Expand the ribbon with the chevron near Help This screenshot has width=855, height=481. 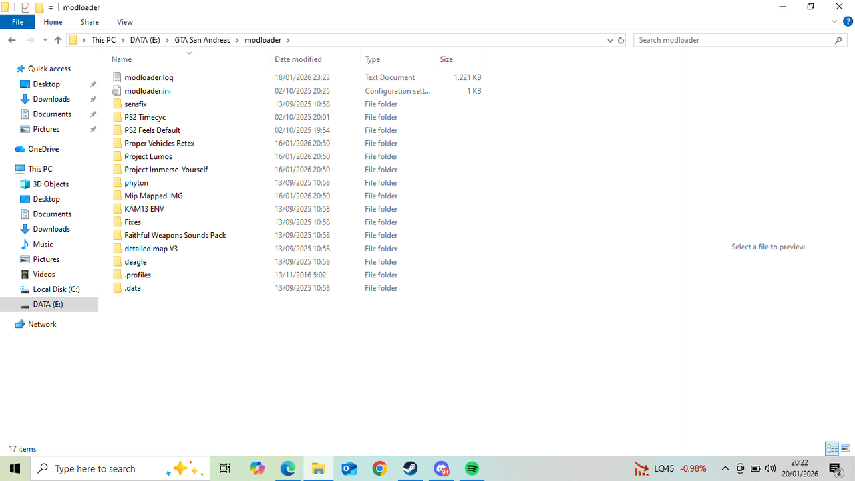coord(834,21)
